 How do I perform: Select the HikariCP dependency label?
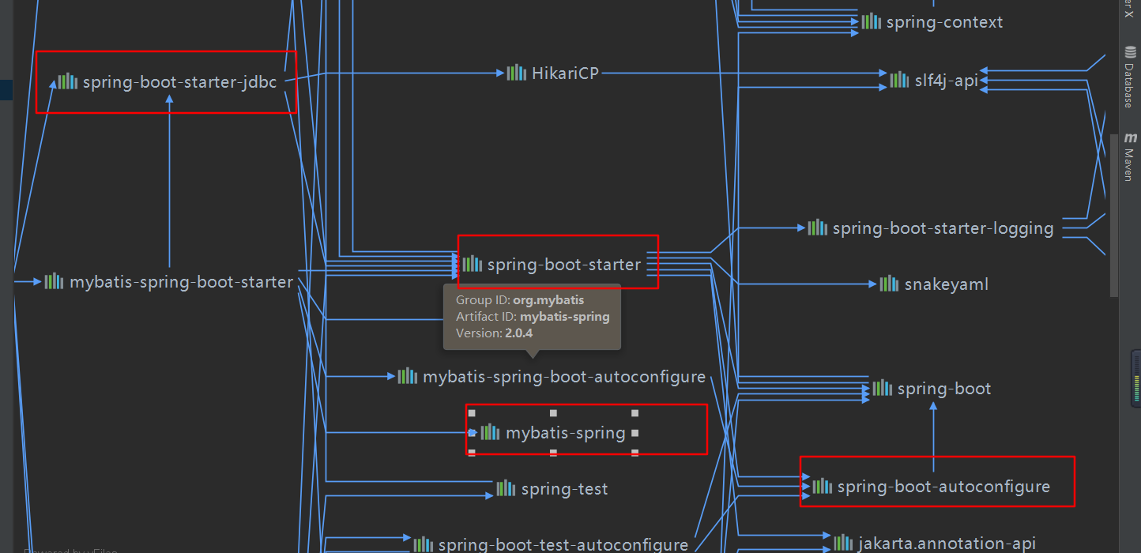click(x=565, y=73)
